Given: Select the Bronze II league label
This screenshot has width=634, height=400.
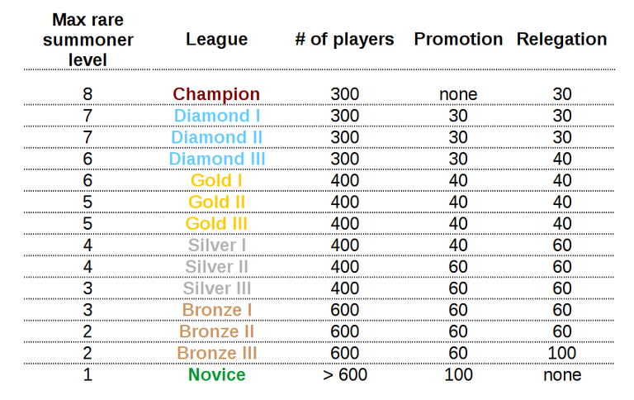Looking at the screenshot, I should [217, 331].
